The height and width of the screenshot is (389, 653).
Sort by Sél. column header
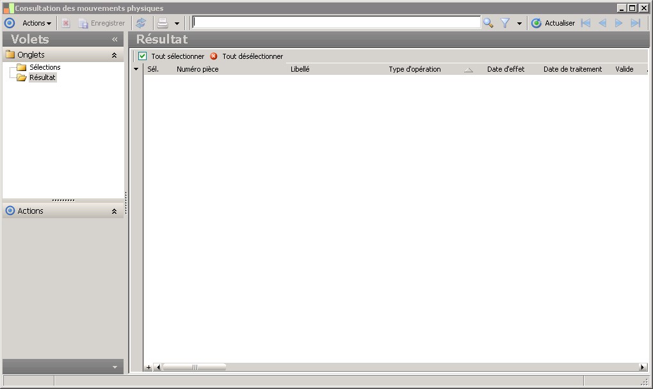[x=153, y=70]
